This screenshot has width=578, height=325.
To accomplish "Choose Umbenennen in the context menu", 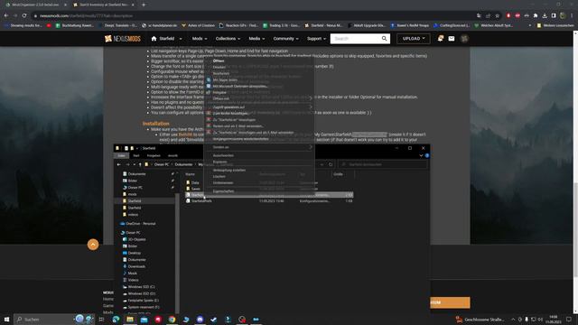I will click(223, 182).
